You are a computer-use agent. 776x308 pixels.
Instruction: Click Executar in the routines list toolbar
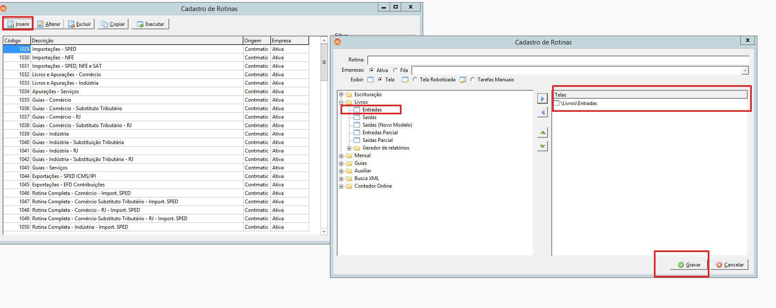coord(150,24)
